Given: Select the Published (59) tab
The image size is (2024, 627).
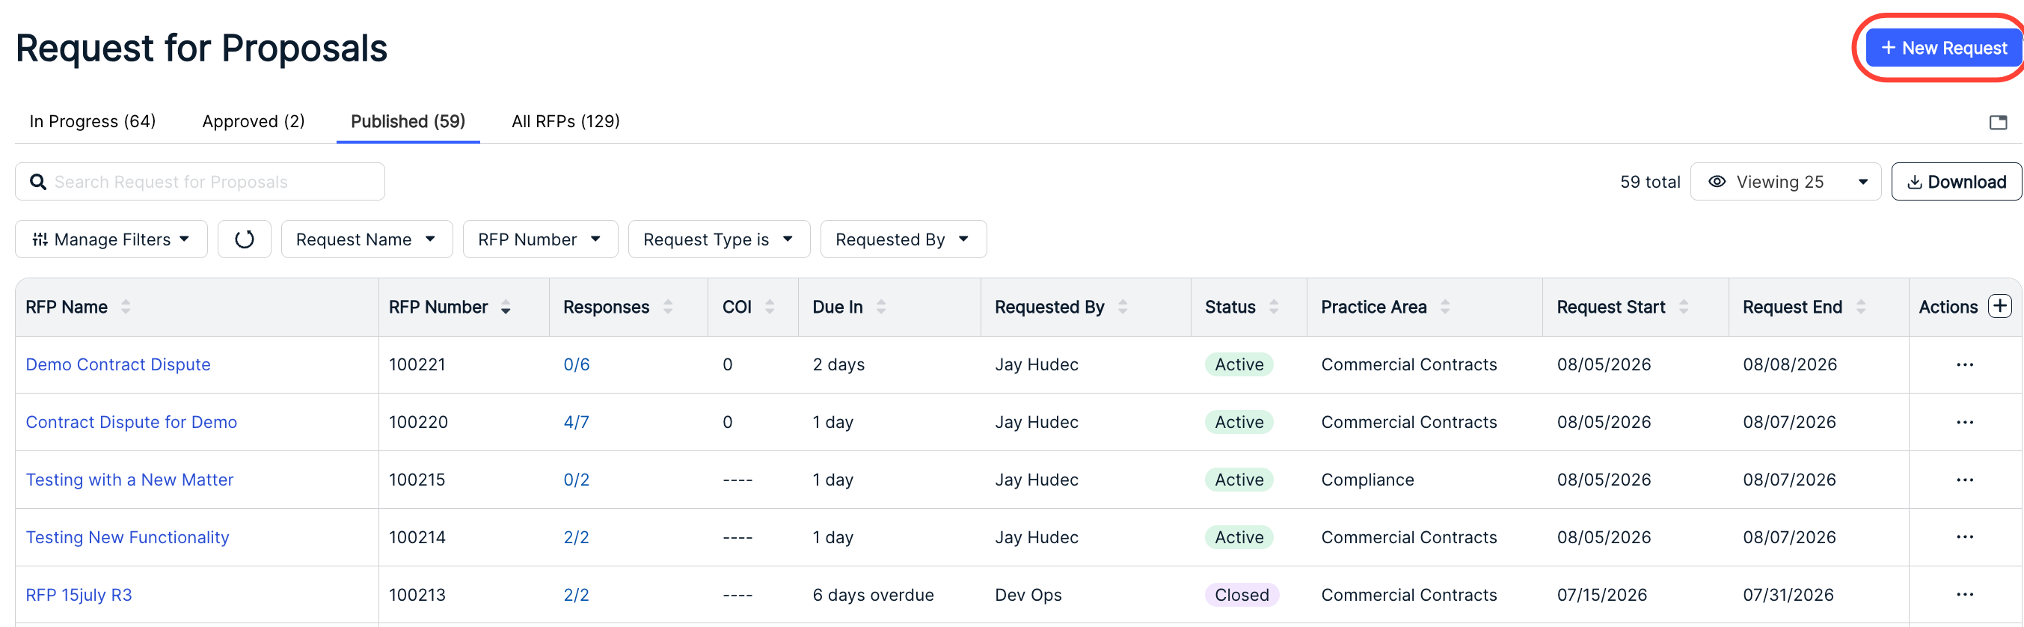Looking at the screenshot, I should pyautogui.click(x=408, y=121).
